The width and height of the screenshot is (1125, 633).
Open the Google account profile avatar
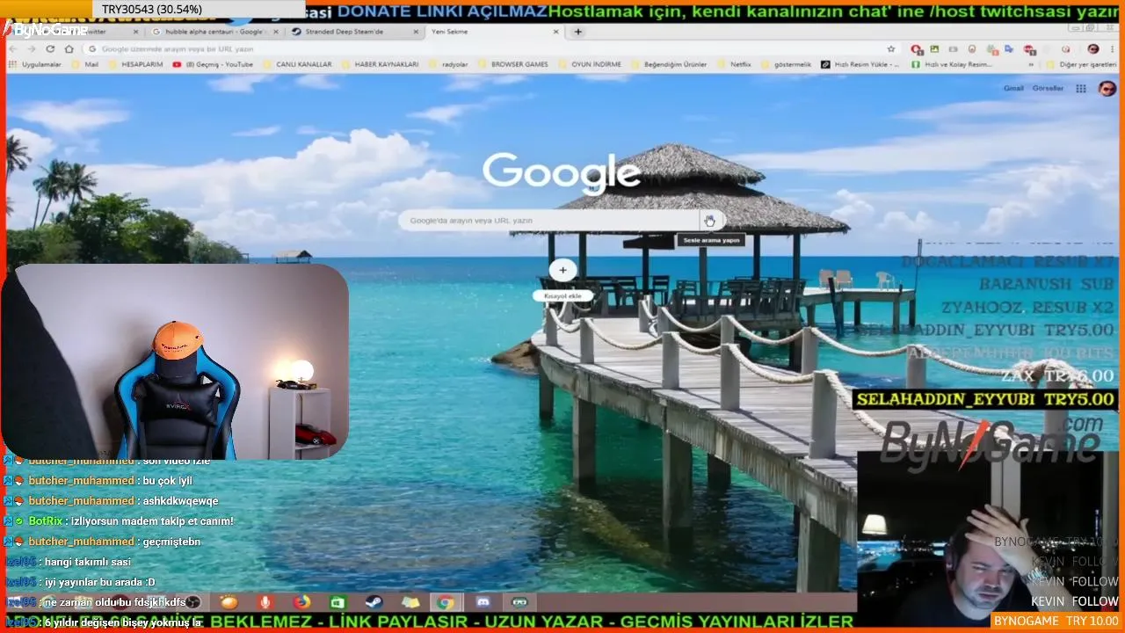(1107, 89)
